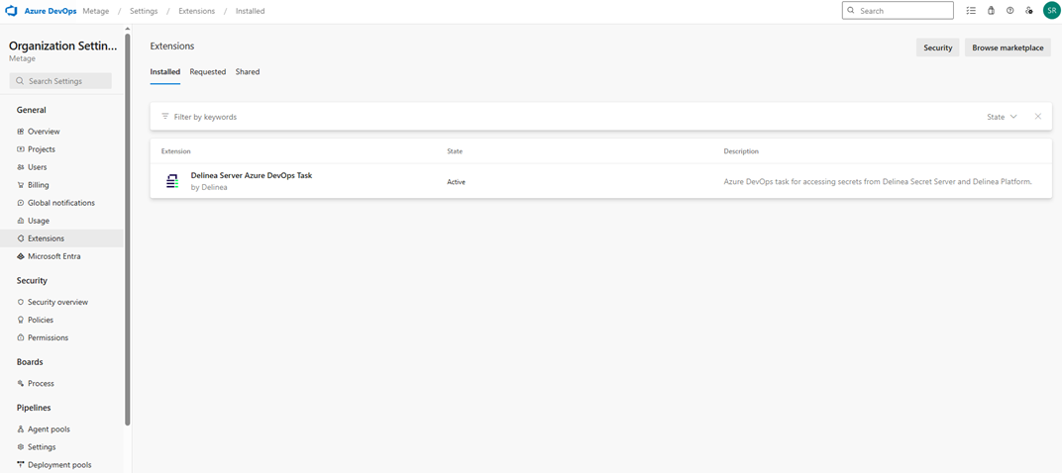Select the Installed tab
Viewport: 1062px width, 473px height.
164,72
